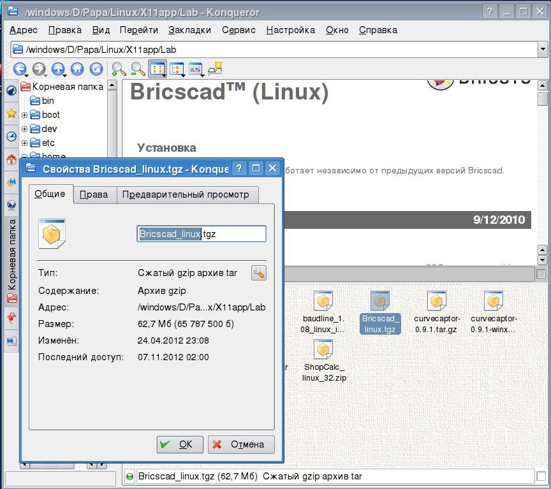551x489 pixels.
Task: Click the Установка heading in the document
Action: pyautogui.click(x=166, y=148)
